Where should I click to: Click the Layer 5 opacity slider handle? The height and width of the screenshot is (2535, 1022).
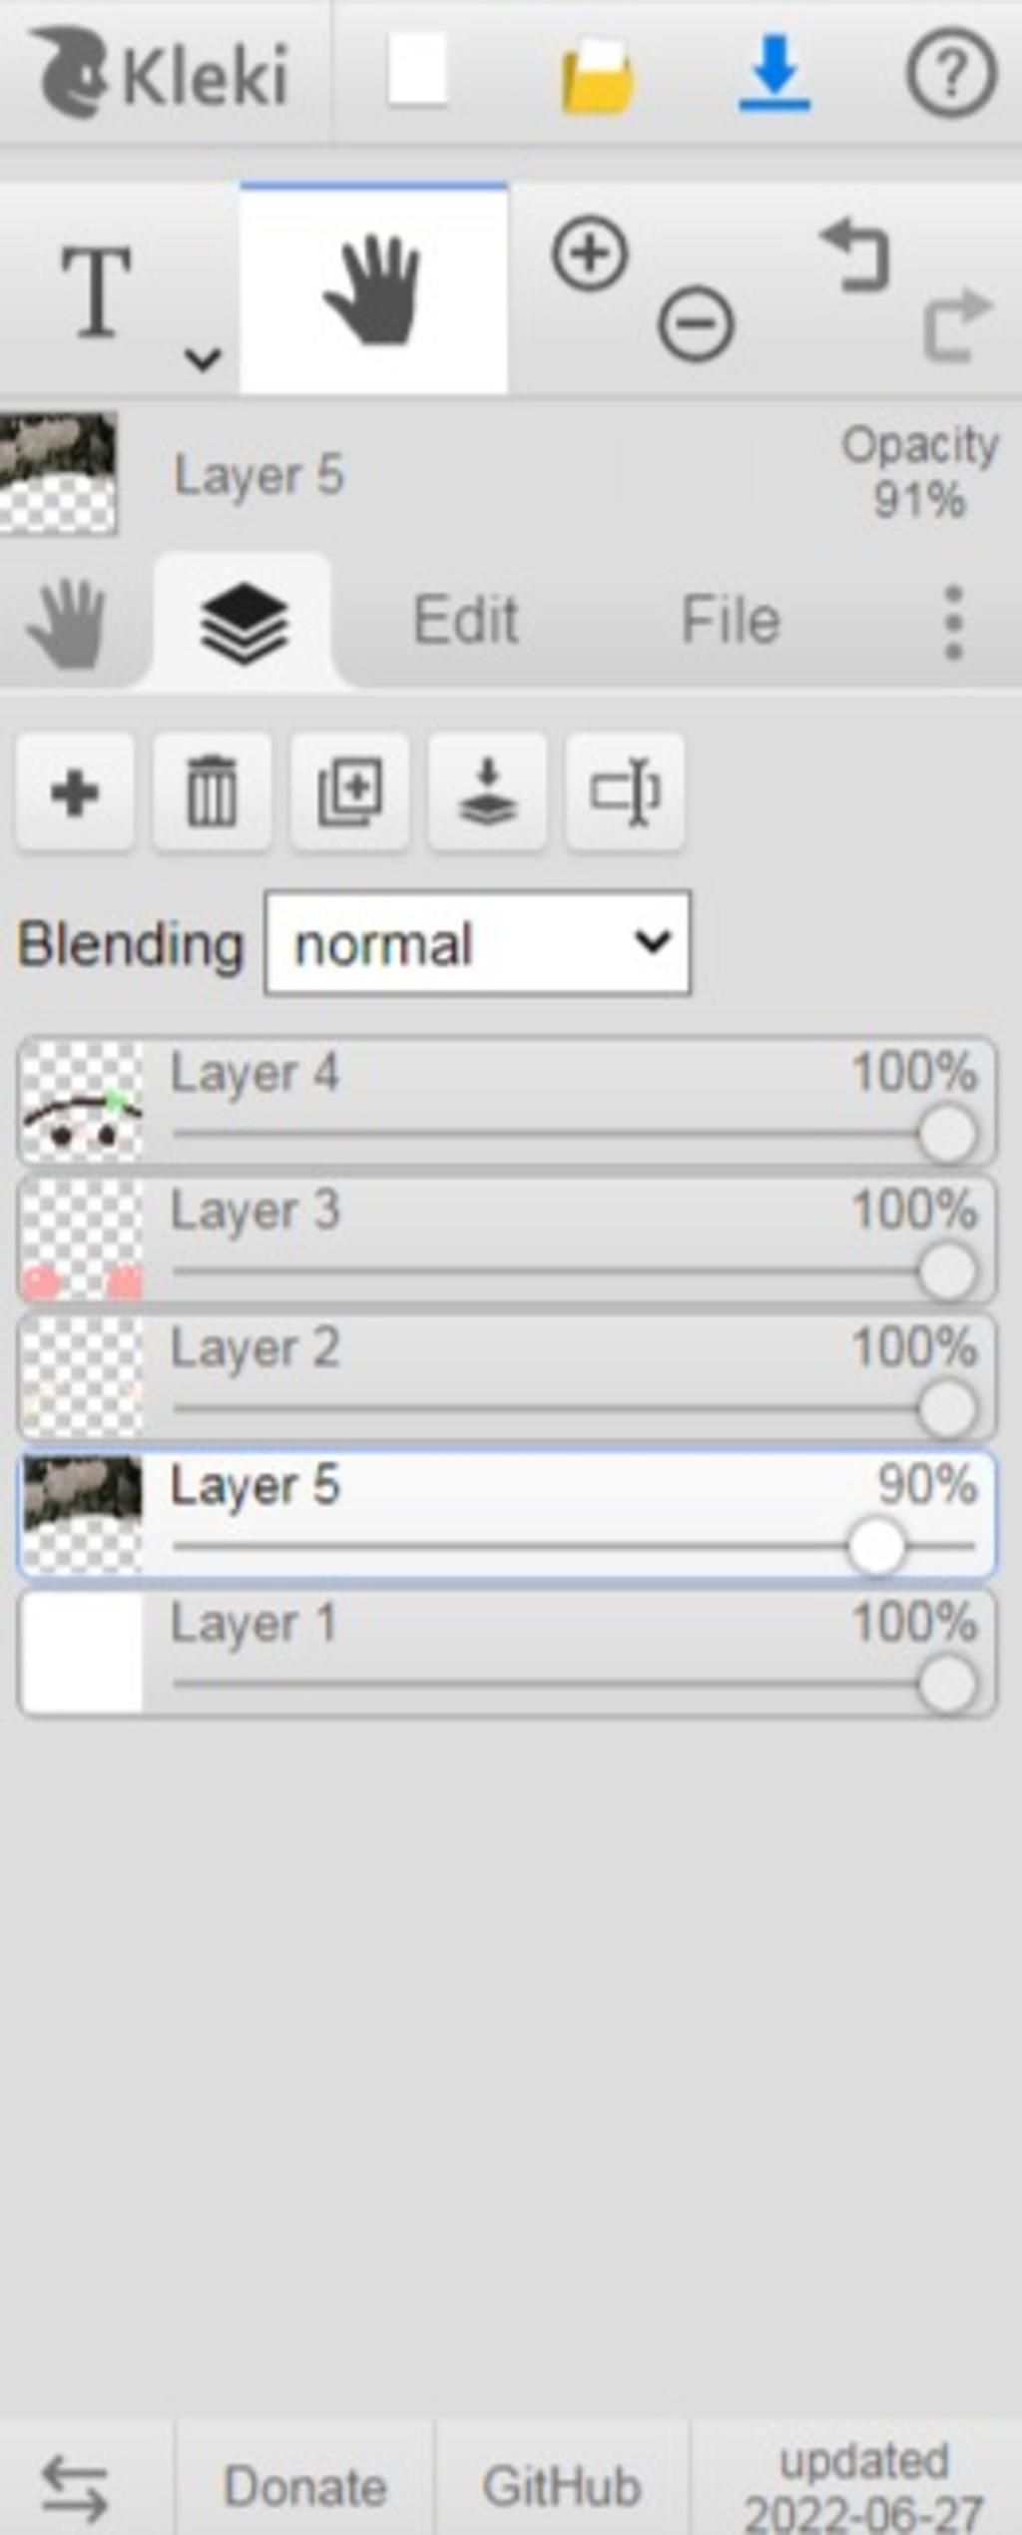pyautogui.click(x=876, y=1546)
